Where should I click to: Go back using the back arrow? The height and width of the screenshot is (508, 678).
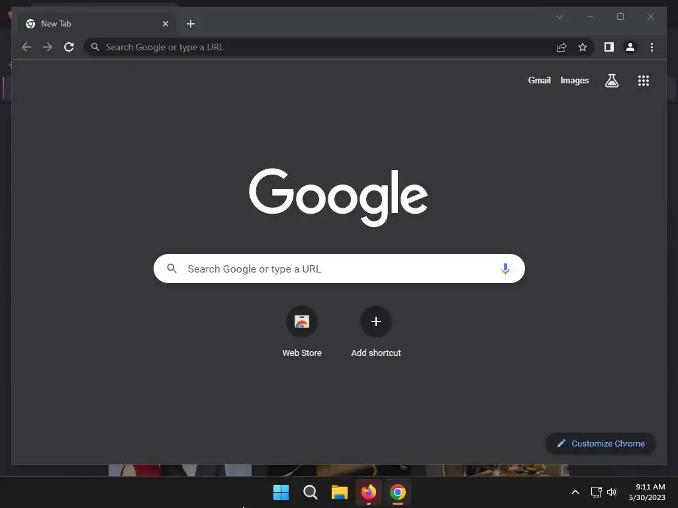pyautogui.click(x=26, y=47)
